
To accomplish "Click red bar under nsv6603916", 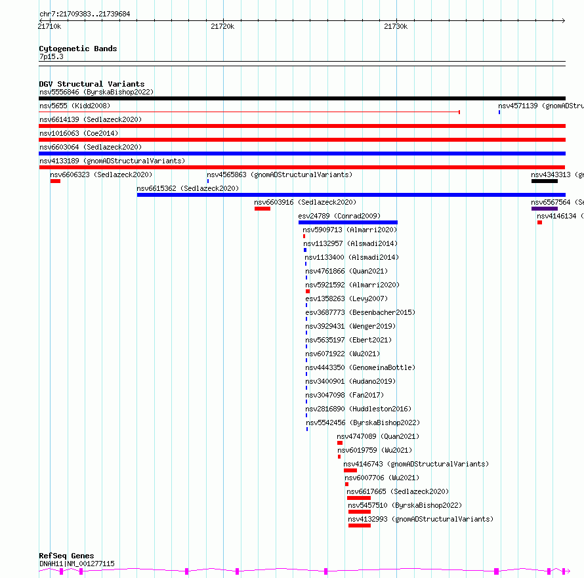I will [x=262, y=209].
